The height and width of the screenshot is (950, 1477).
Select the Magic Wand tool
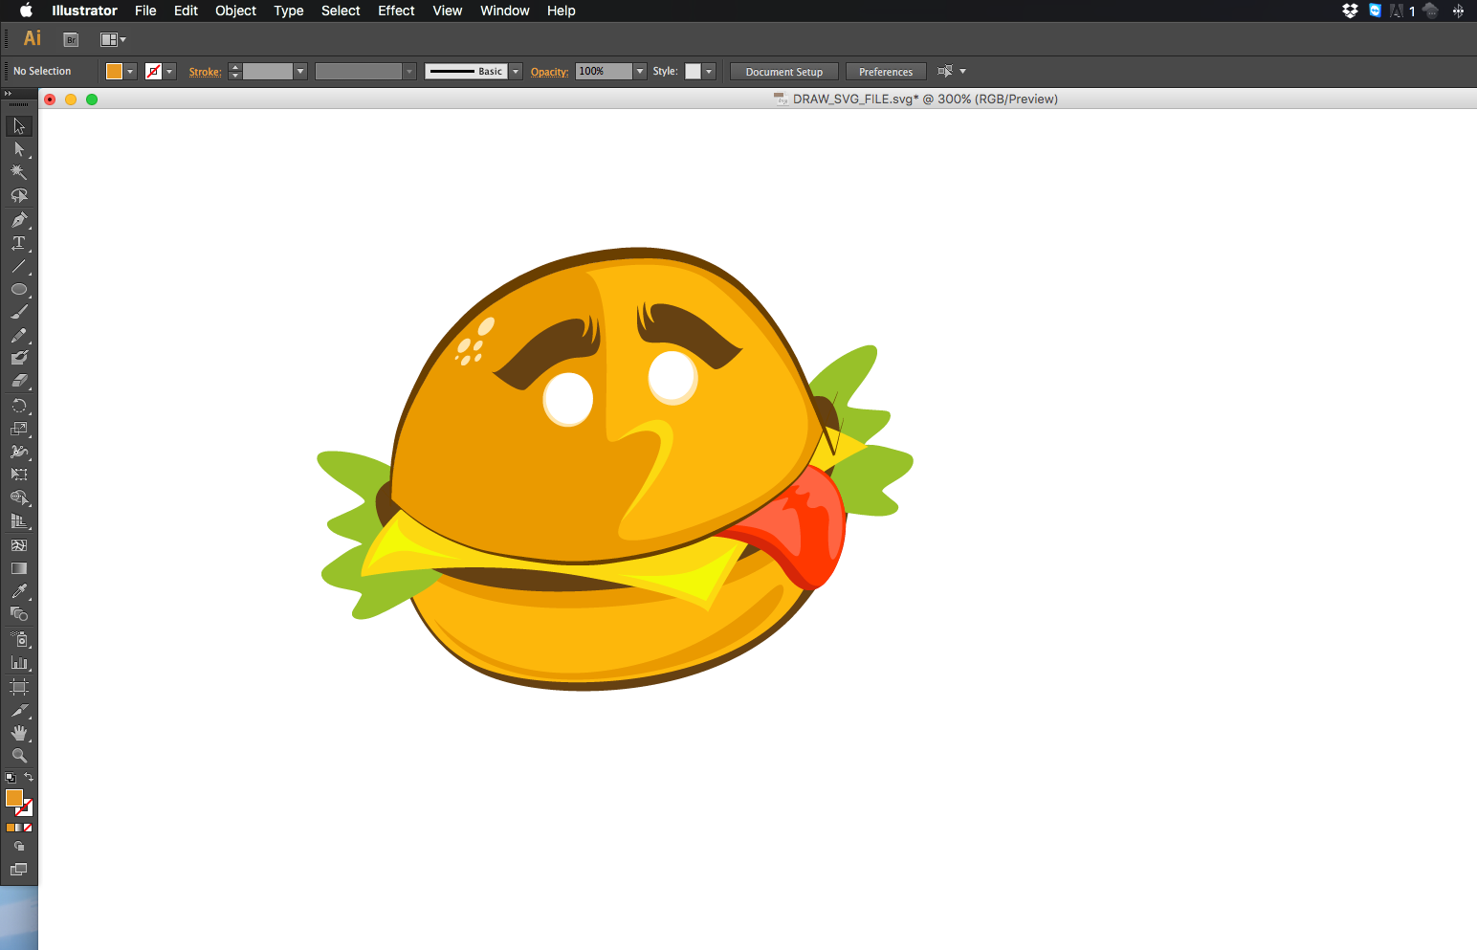[18, 172]
